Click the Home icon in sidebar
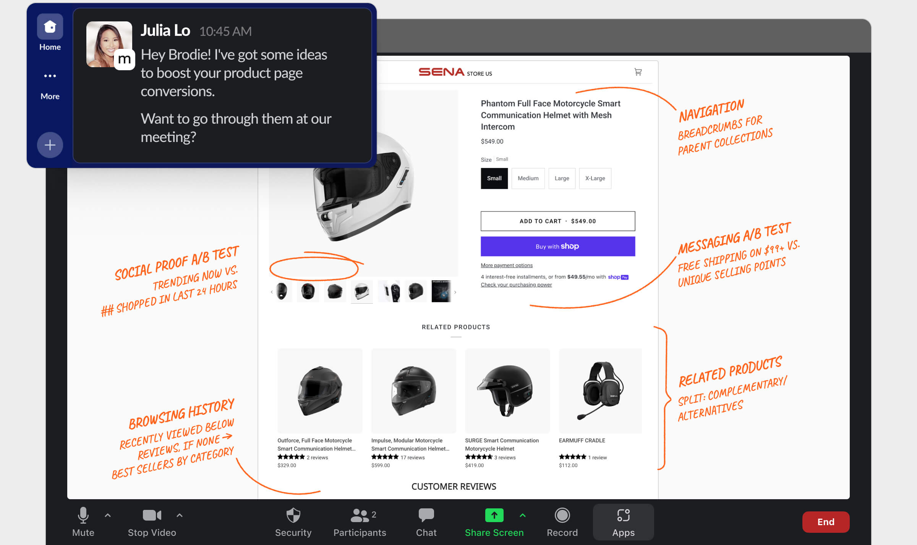 (x=50, y=27)
